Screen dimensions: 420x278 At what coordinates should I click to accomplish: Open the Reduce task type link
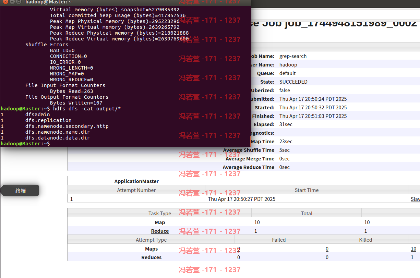point(160,231)
